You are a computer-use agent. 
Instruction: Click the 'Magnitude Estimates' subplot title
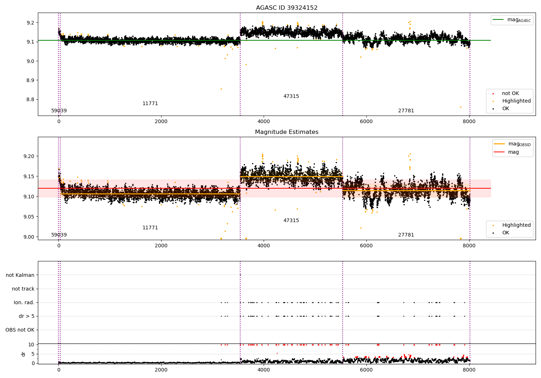tap(287, 132)
